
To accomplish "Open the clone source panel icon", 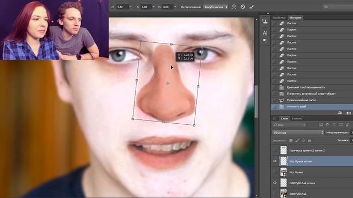I will (x=265, y=21).
